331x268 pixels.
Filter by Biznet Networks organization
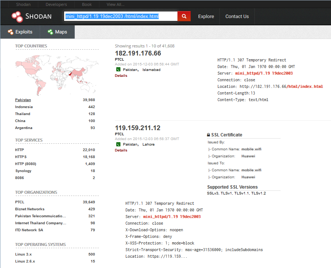point(30,209)
